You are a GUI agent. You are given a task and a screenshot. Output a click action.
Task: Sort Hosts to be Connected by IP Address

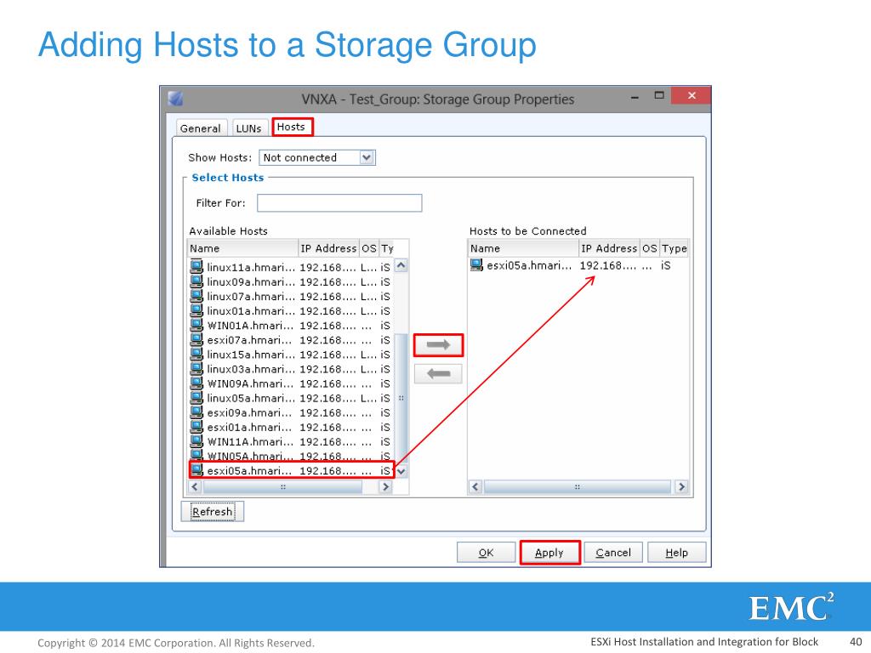pyautogui.click(x=609, y=248)
